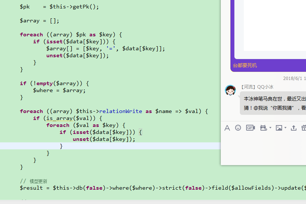
Task: Click the is_array function call in code
Action: click(60, 118)
